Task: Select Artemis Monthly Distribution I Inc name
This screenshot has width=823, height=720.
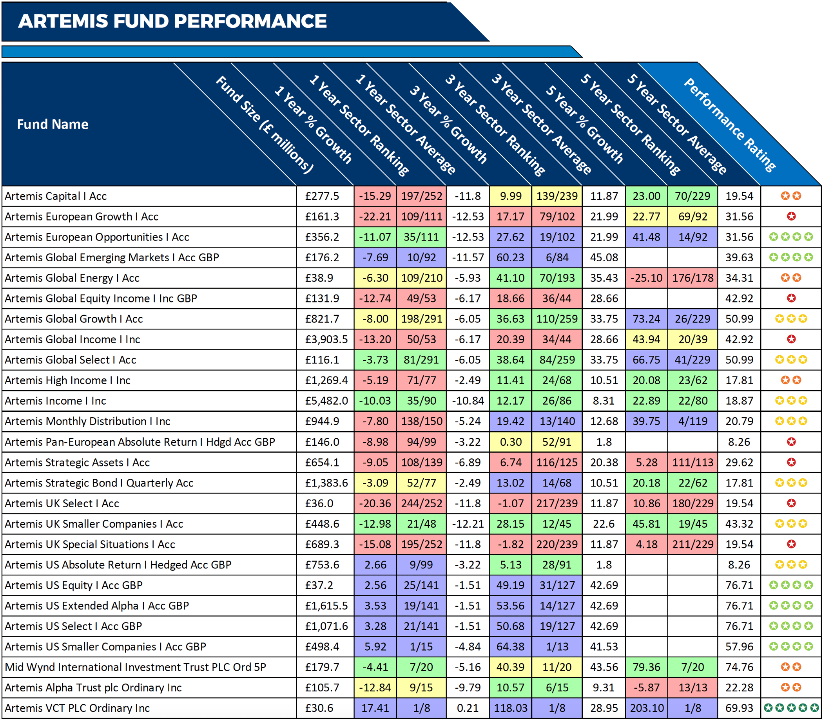Action: [88, 422]
